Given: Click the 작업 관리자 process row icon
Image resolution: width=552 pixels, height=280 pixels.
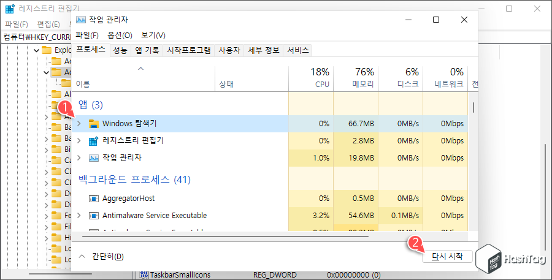Looking at the screenshot, I should pos(94,158).
